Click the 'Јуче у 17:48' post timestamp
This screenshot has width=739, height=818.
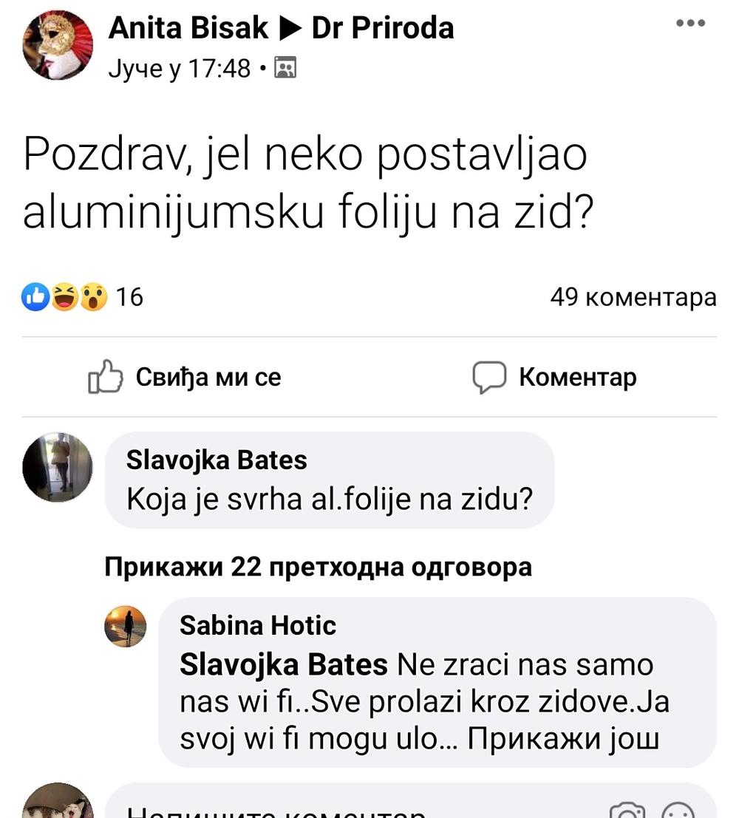coord(180,69)
